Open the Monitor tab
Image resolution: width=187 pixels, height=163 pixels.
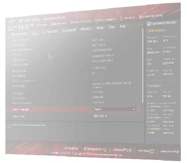(86, 29)
